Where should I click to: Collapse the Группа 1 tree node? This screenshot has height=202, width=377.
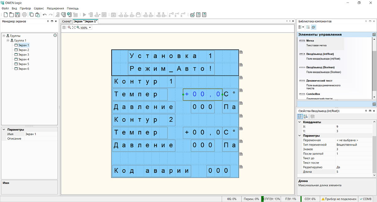8,40
